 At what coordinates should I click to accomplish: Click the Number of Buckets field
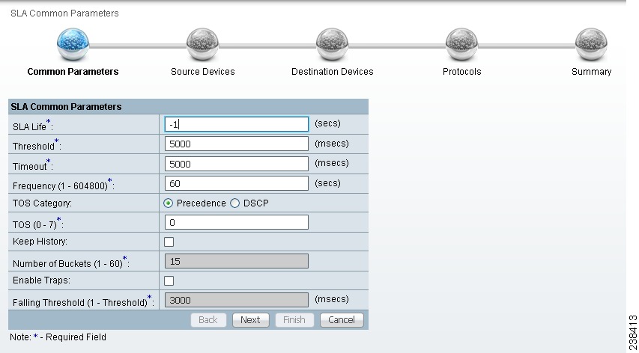(x=237, y=262)
